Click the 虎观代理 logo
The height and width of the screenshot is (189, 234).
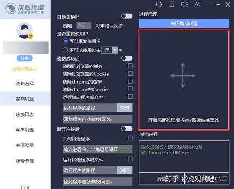(x=25, y=9)
